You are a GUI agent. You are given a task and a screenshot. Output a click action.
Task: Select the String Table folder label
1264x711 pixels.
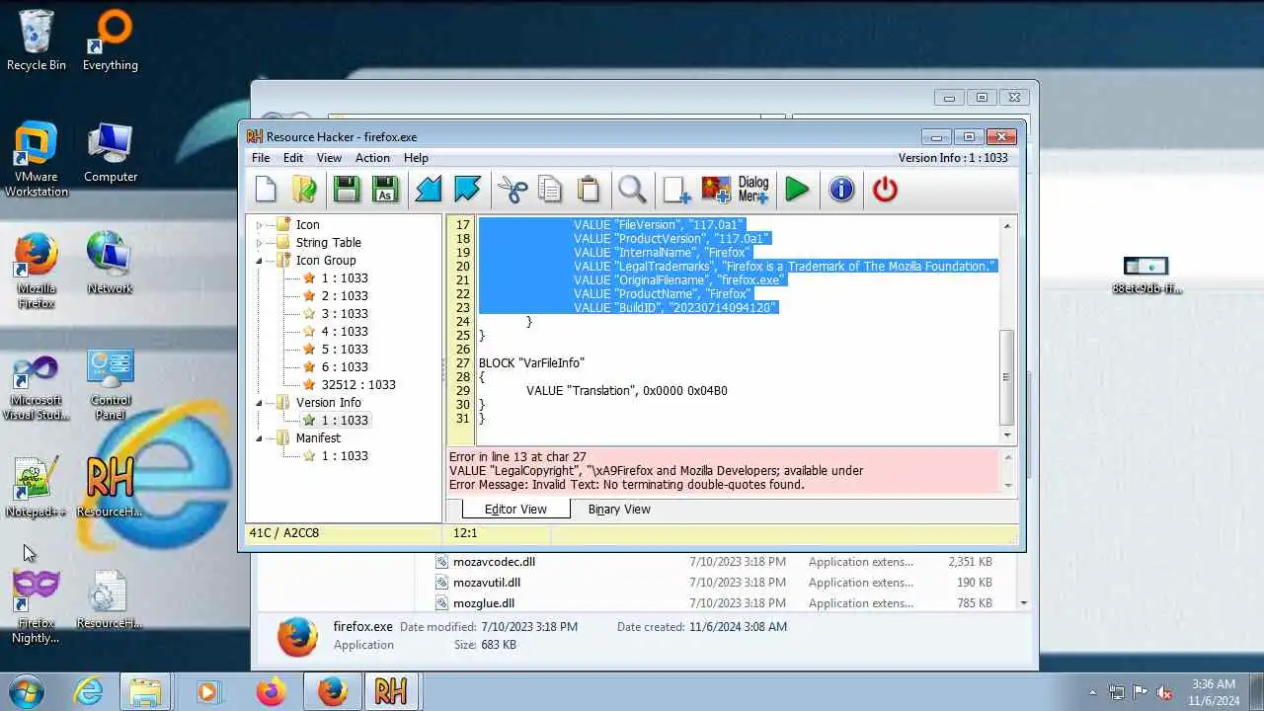coord(329,243)
